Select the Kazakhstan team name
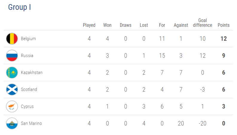Screen dimensions: 237x135 point(32,73)
